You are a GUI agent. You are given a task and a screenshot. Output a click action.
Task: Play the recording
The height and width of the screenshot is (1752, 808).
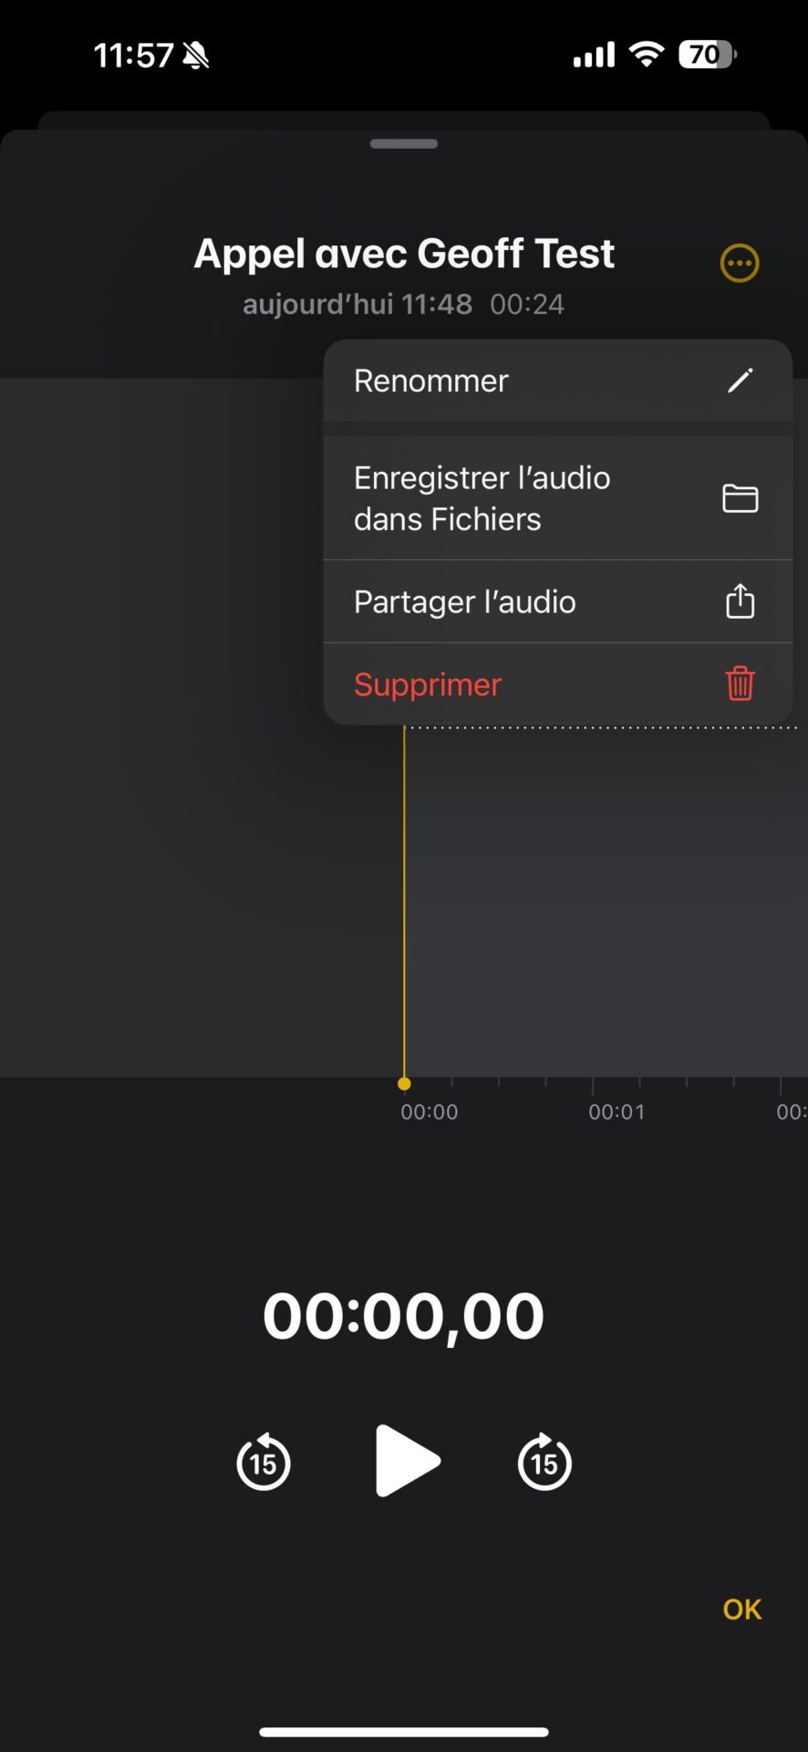click(x=407, y=1461)
